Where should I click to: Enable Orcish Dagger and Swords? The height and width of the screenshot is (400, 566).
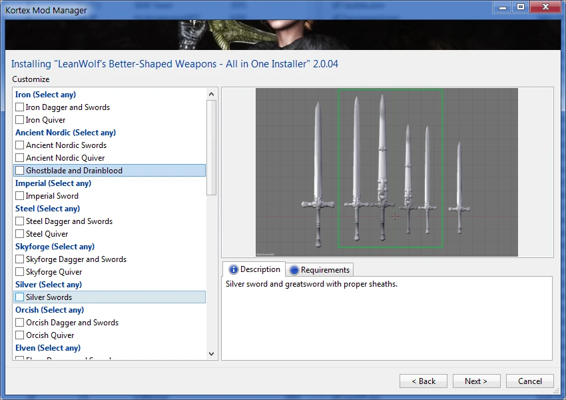(x=20, y=323)
